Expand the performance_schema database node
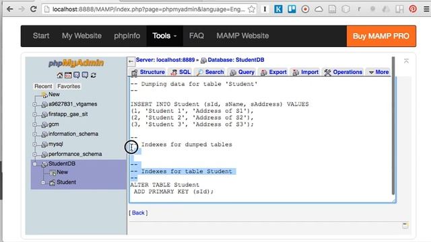The height and width of the screenshot is (242, 431). click(34, 154)
